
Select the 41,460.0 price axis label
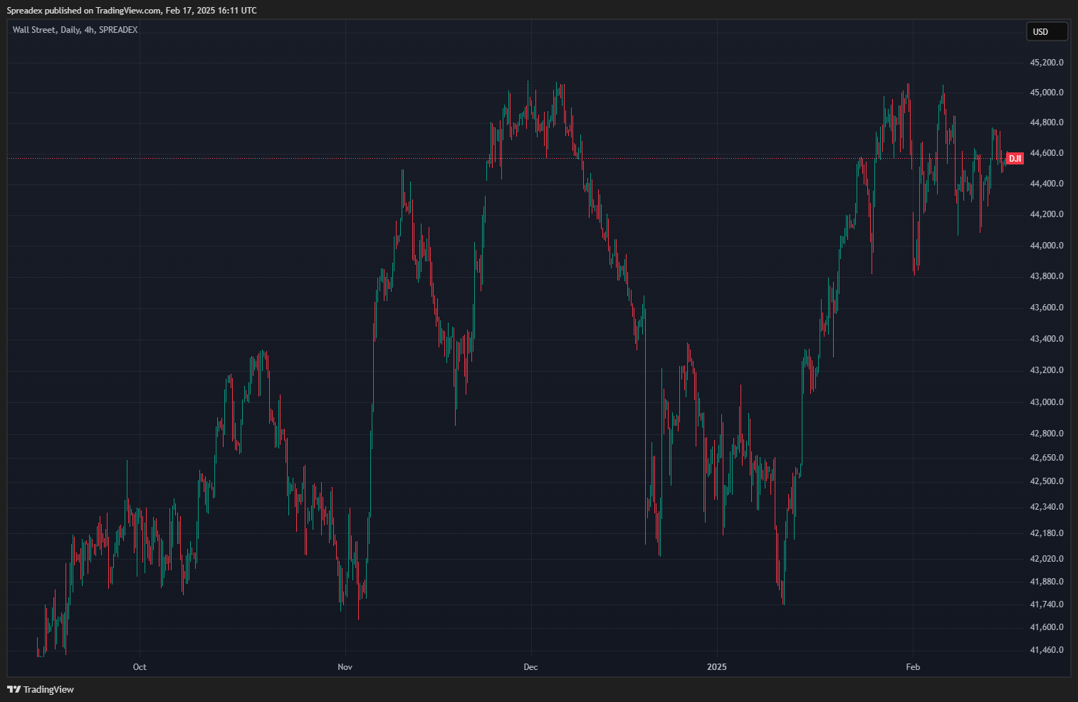pyautogui.click(x=1047, y=650)
